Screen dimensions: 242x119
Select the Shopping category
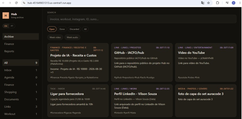click(21, 92)
